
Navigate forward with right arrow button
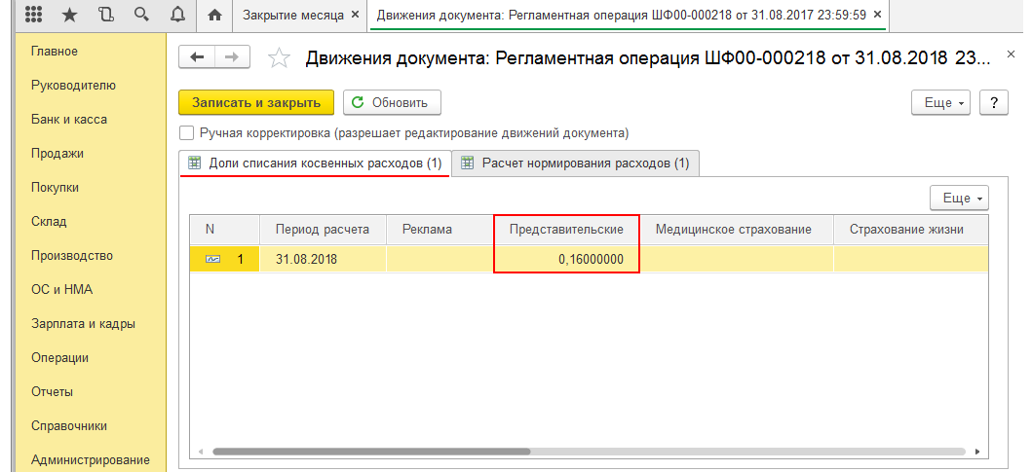click(232, 57)
